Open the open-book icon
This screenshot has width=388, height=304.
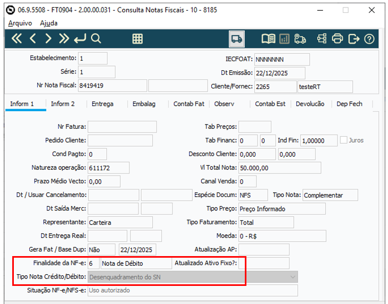(x=268, y=39)
